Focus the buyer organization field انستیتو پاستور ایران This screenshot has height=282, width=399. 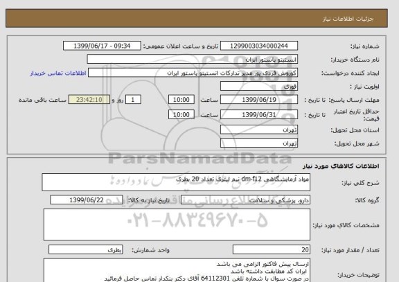point(192,60)
